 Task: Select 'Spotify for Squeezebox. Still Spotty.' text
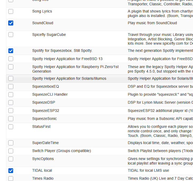62,51
